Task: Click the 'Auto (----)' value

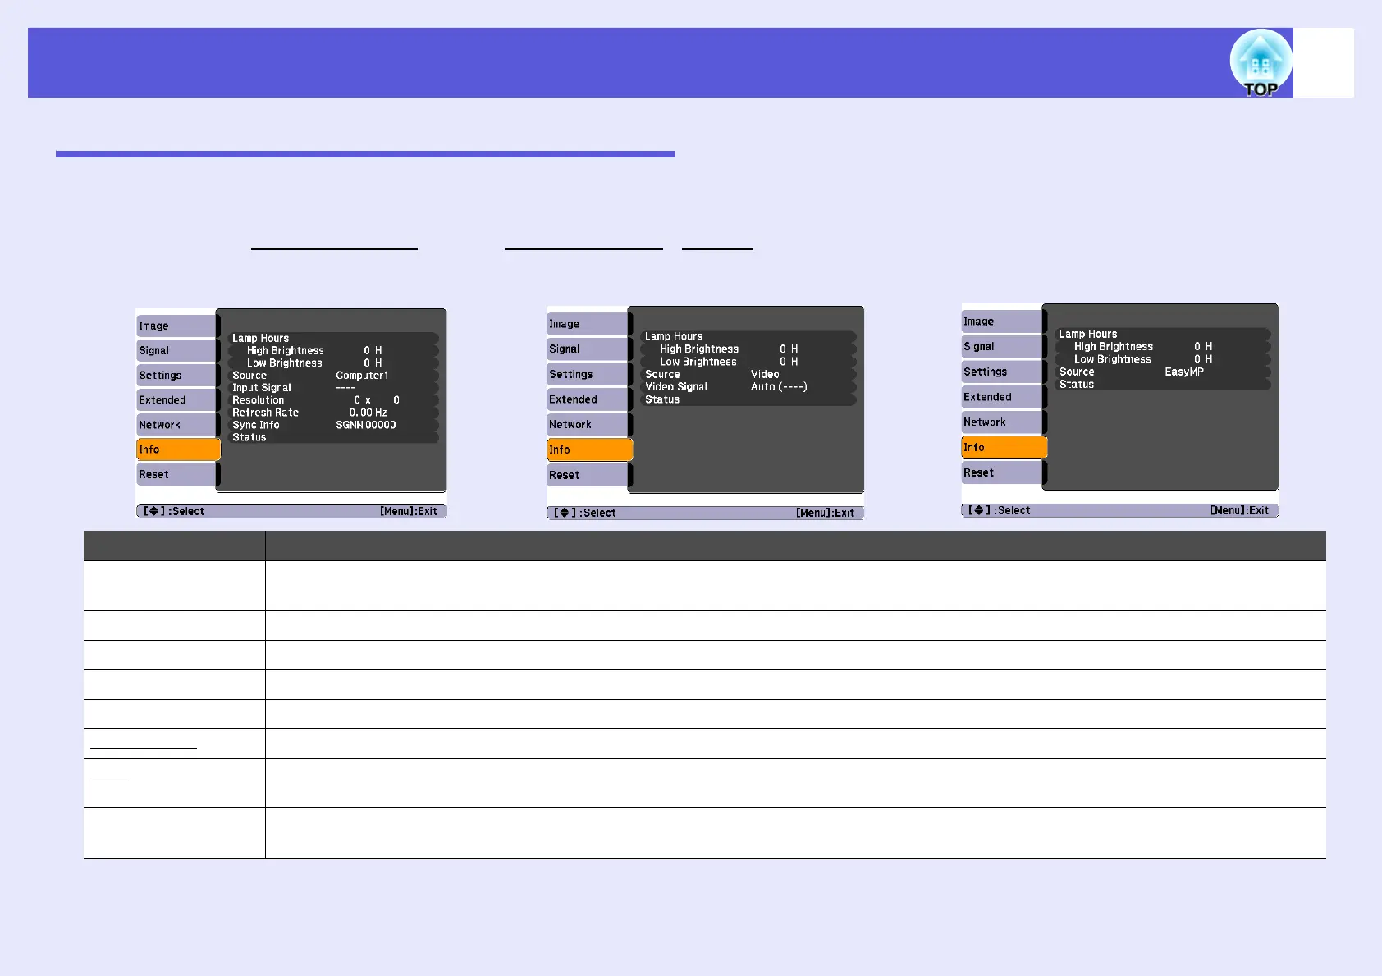Action: click(779, 386)
